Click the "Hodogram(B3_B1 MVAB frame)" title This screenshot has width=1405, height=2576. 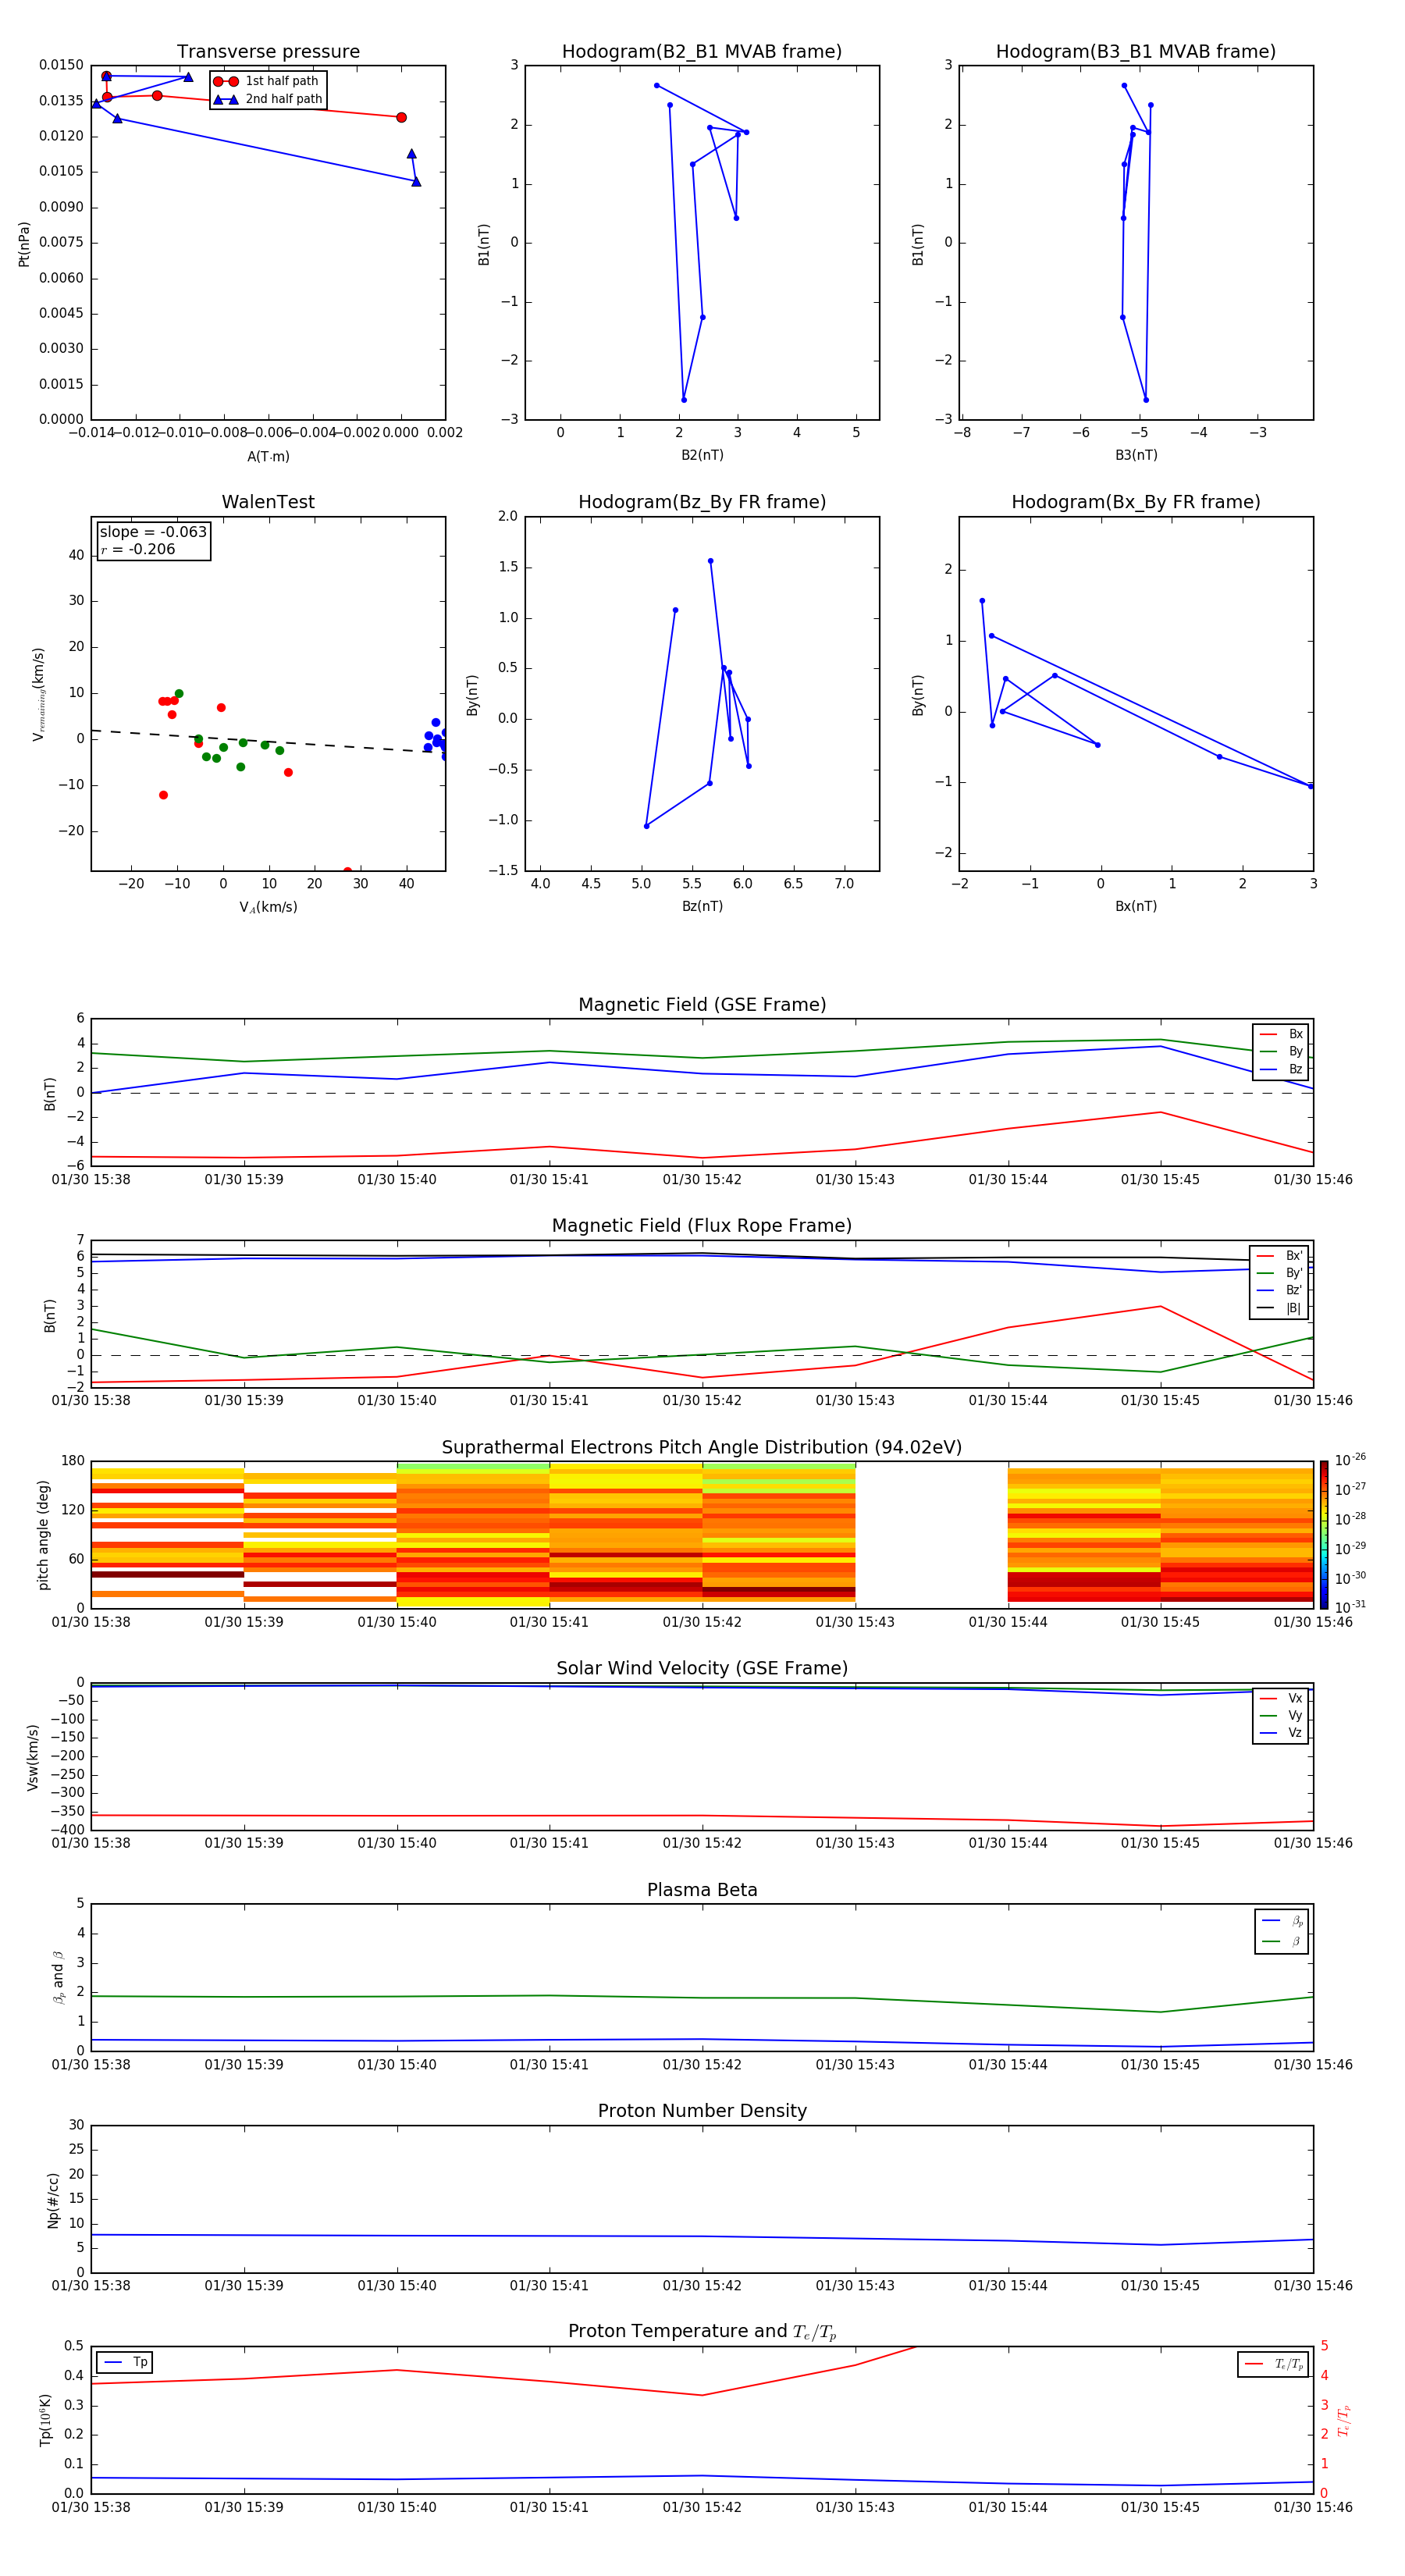click(1136, 51)
